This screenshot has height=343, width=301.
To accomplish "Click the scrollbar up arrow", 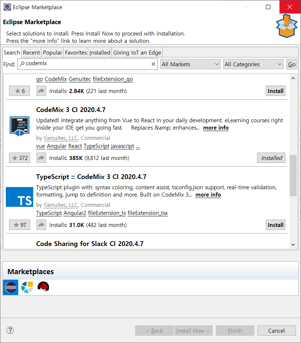I will click(x=293, y=78).
